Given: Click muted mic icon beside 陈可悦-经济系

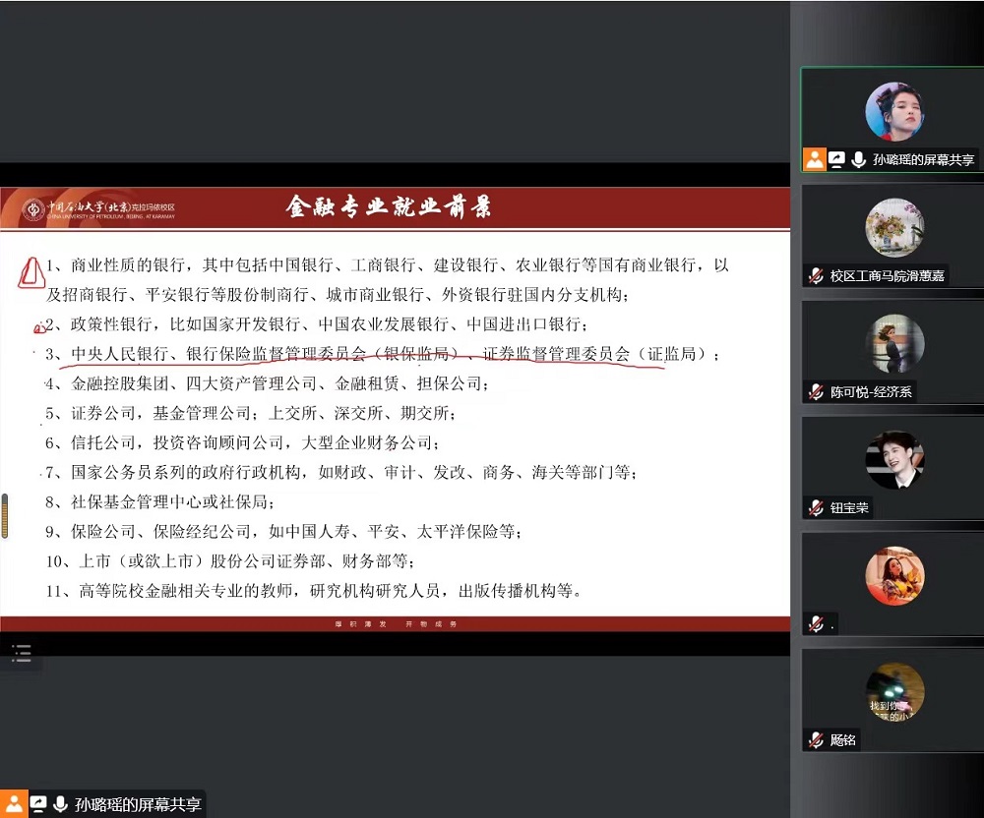Looking at the screenshot, I should click(x=816, y=391).
